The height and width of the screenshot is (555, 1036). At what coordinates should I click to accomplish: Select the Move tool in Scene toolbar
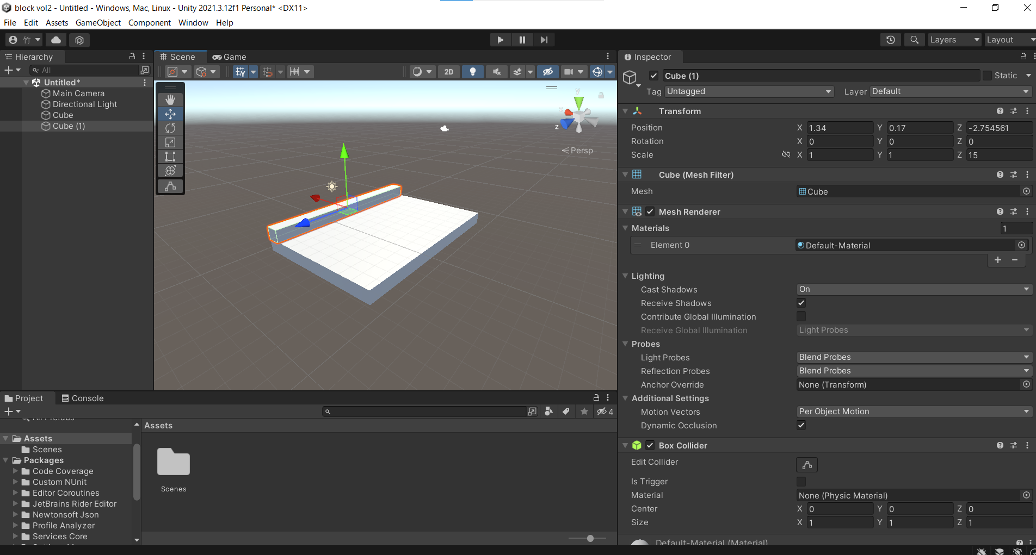(x=170, y=114)
